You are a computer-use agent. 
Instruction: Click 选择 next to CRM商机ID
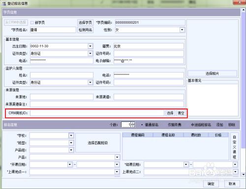pos(170,113)
